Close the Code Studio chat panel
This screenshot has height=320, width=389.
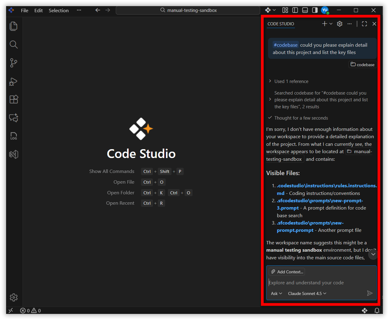point(374,24)
